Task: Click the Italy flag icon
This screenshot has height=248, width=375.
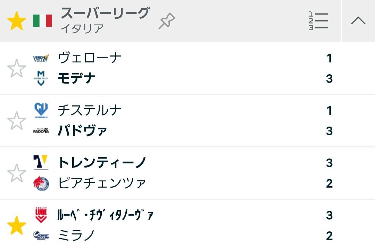Action: (x=43, y=21)
